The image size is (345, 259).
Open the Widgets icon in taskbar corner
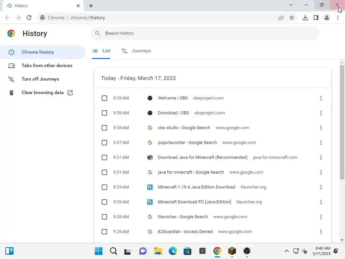[9, 251]
